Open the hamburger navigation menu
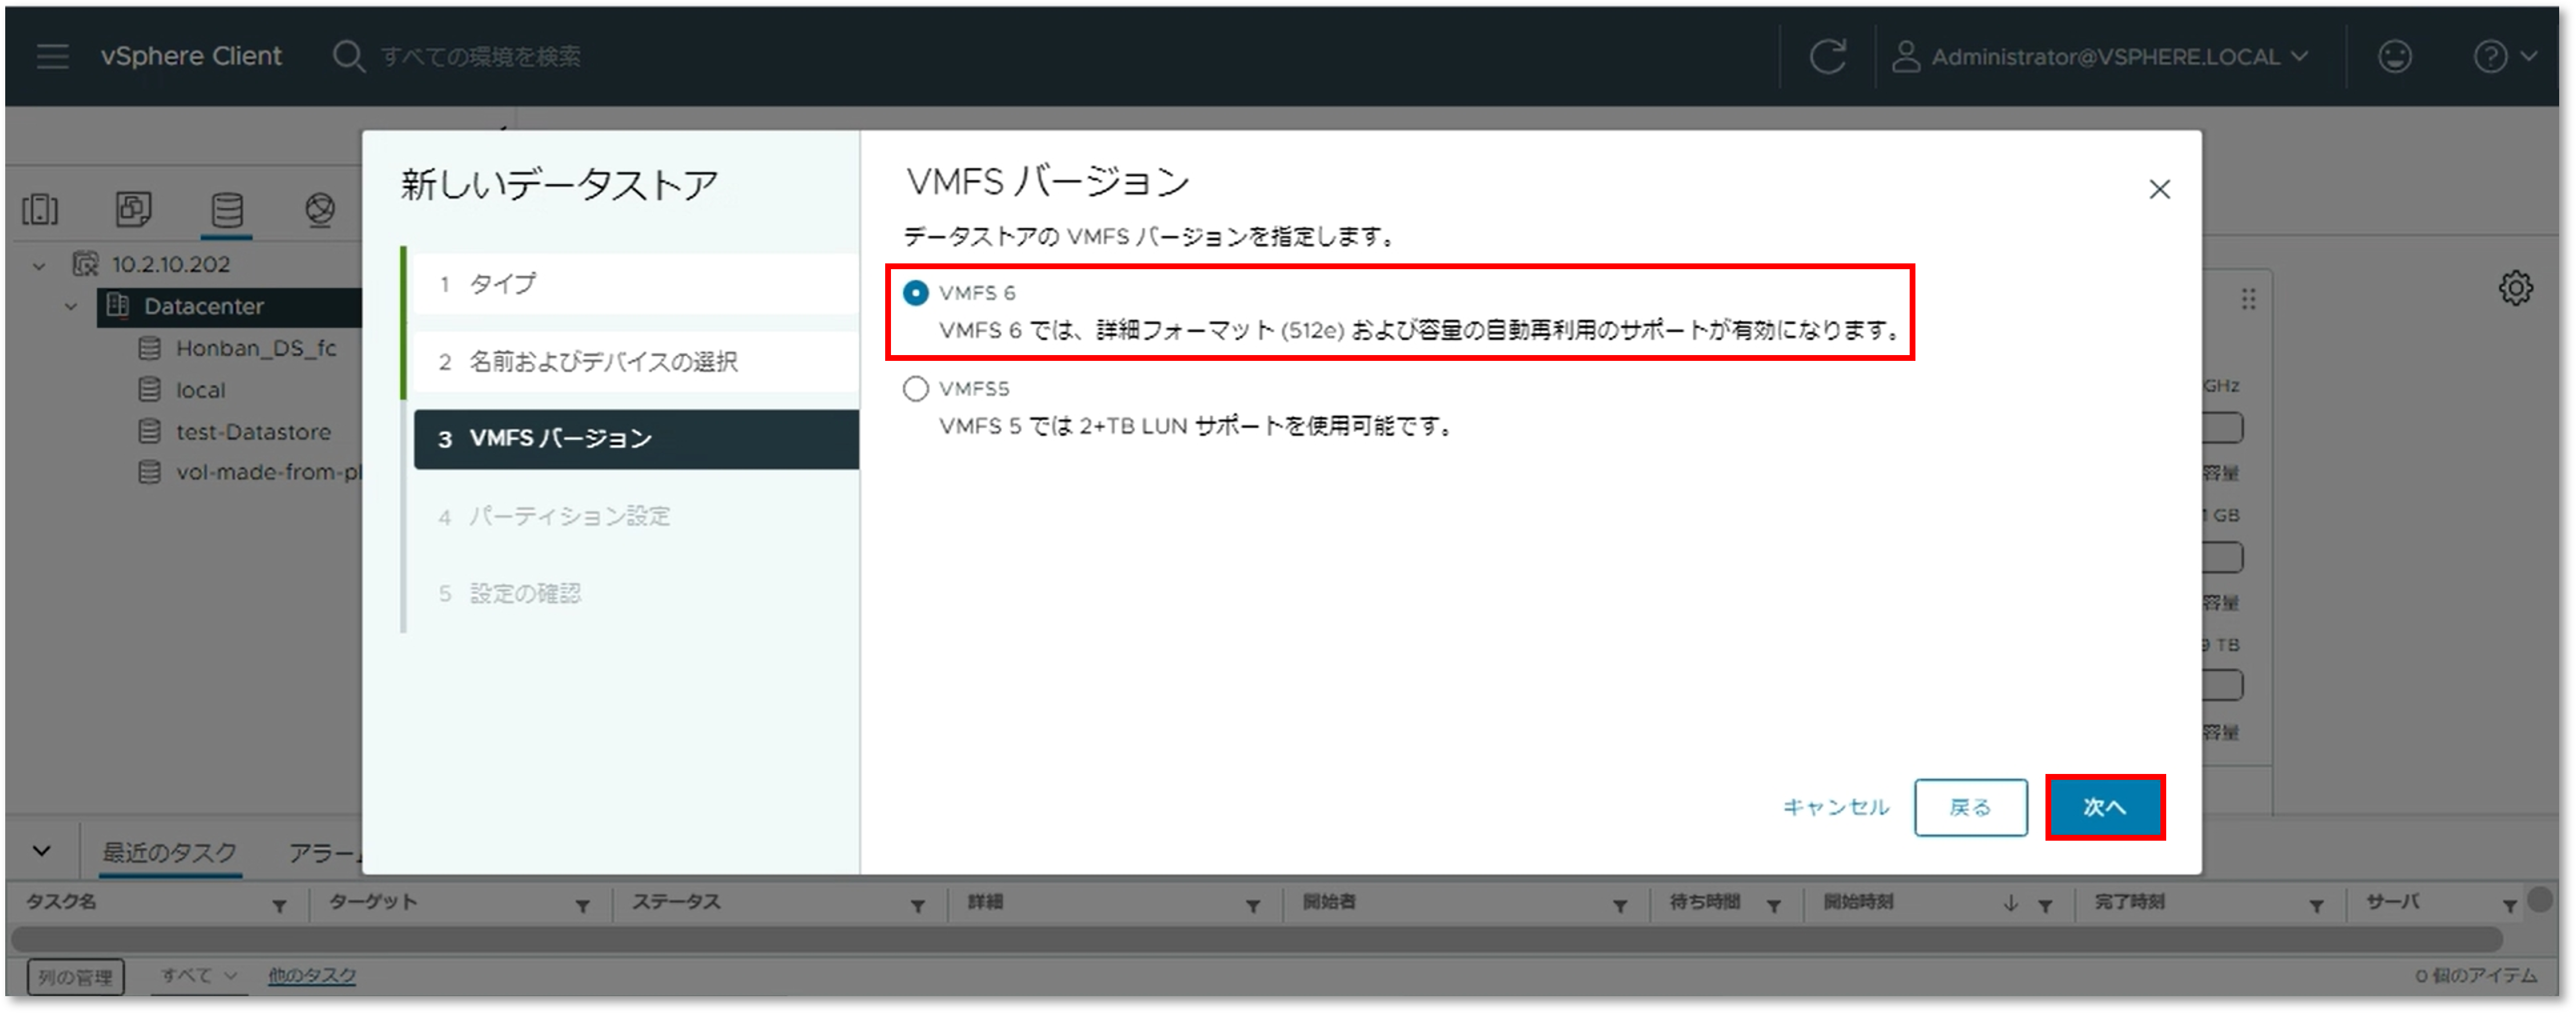This screenshot has height=1013, width=2576. (52, 56)
